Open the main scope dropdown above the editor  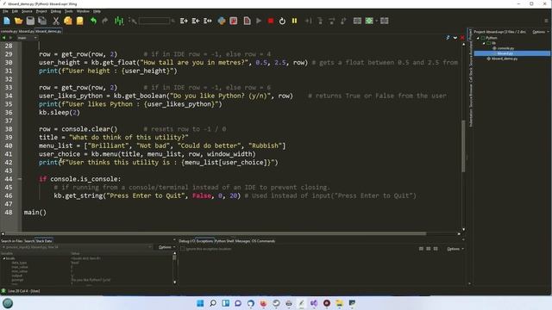pos(28,38)
